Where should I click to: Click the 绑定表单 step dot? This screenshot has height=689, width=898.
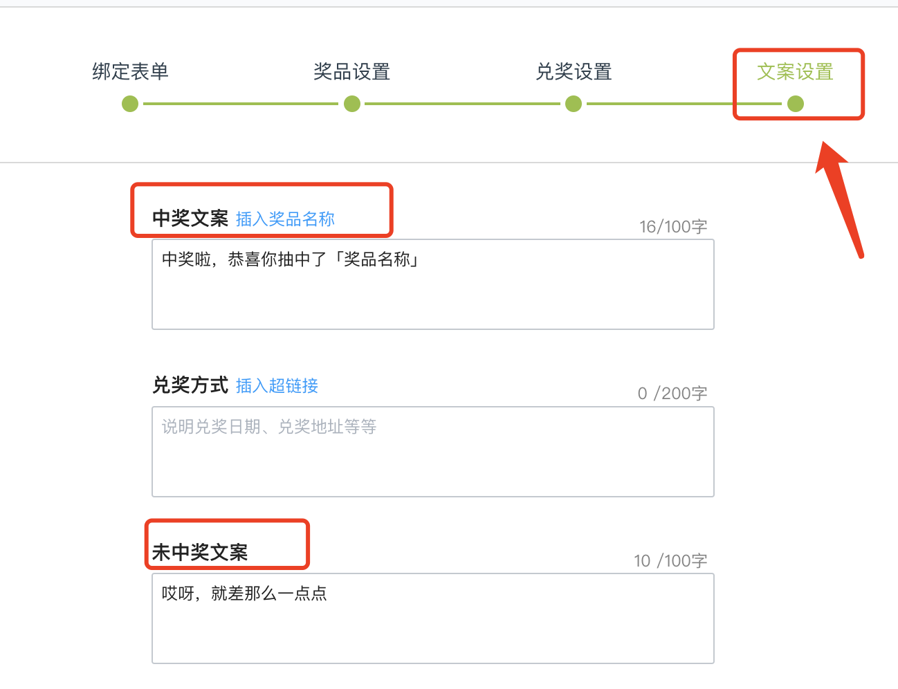(x=130, y=104)
